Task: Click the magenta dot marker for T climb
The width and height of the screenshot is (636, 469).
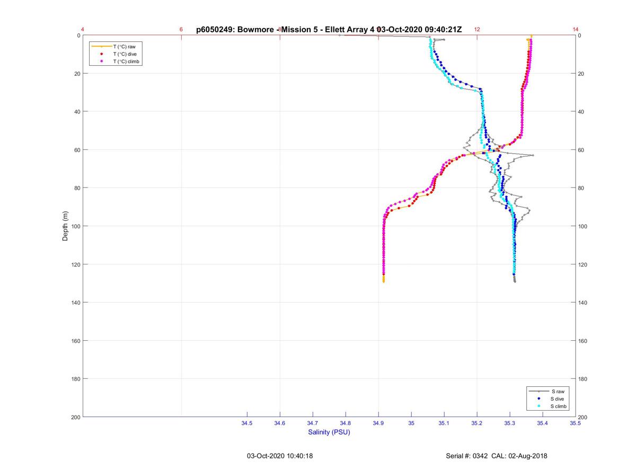Action: [101, 61]
